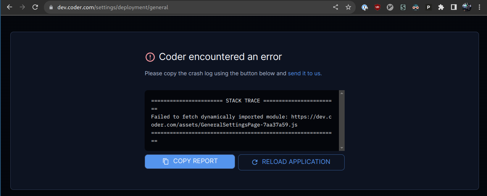The width and height of the screenshot is (487, 196).
Task: Open the goggles-face extension icon
Action: coord(416,7)
